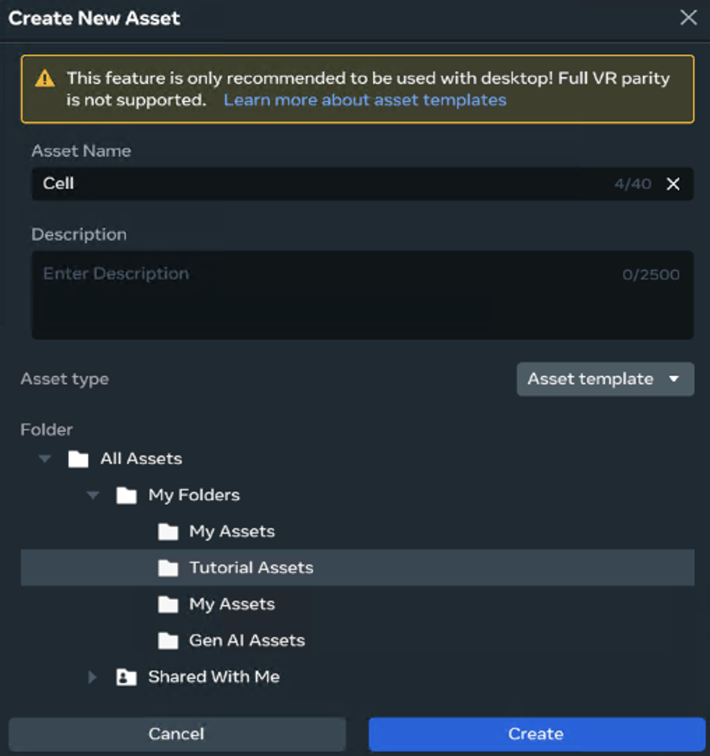Click the Shared With Me person-folder icon

pos(126,677)
